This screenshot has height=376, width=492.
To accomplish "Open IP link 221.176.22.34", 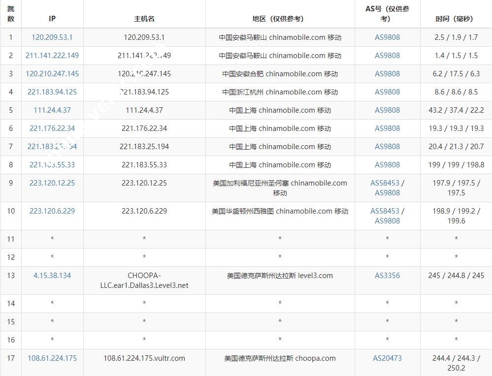I will click(x=52, y=128).
